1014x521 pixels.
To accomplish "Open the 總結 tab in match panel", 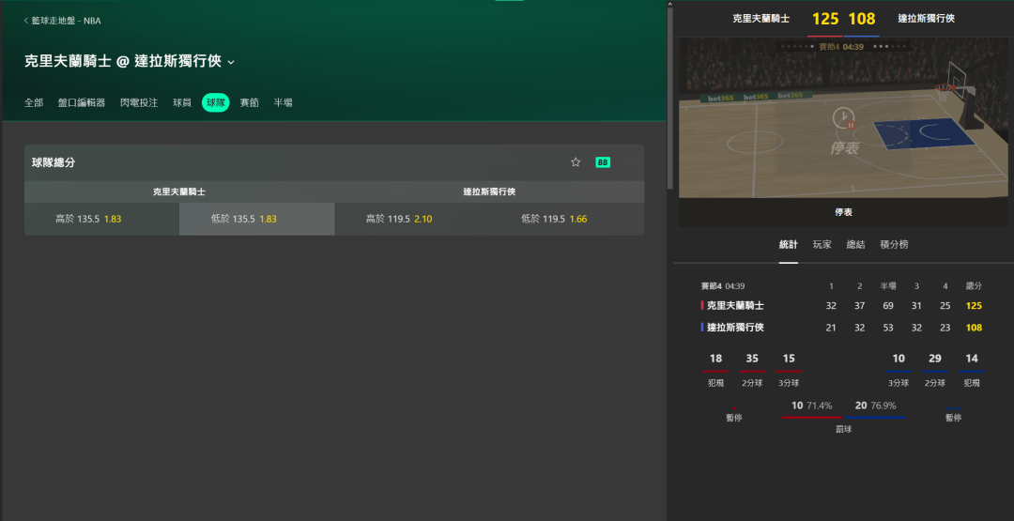I will point(855,244).
